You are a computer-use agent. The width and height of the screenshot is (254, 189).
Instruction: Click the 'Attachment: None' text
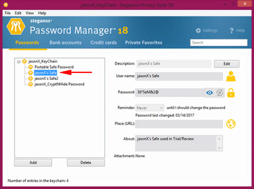(129, 156)
